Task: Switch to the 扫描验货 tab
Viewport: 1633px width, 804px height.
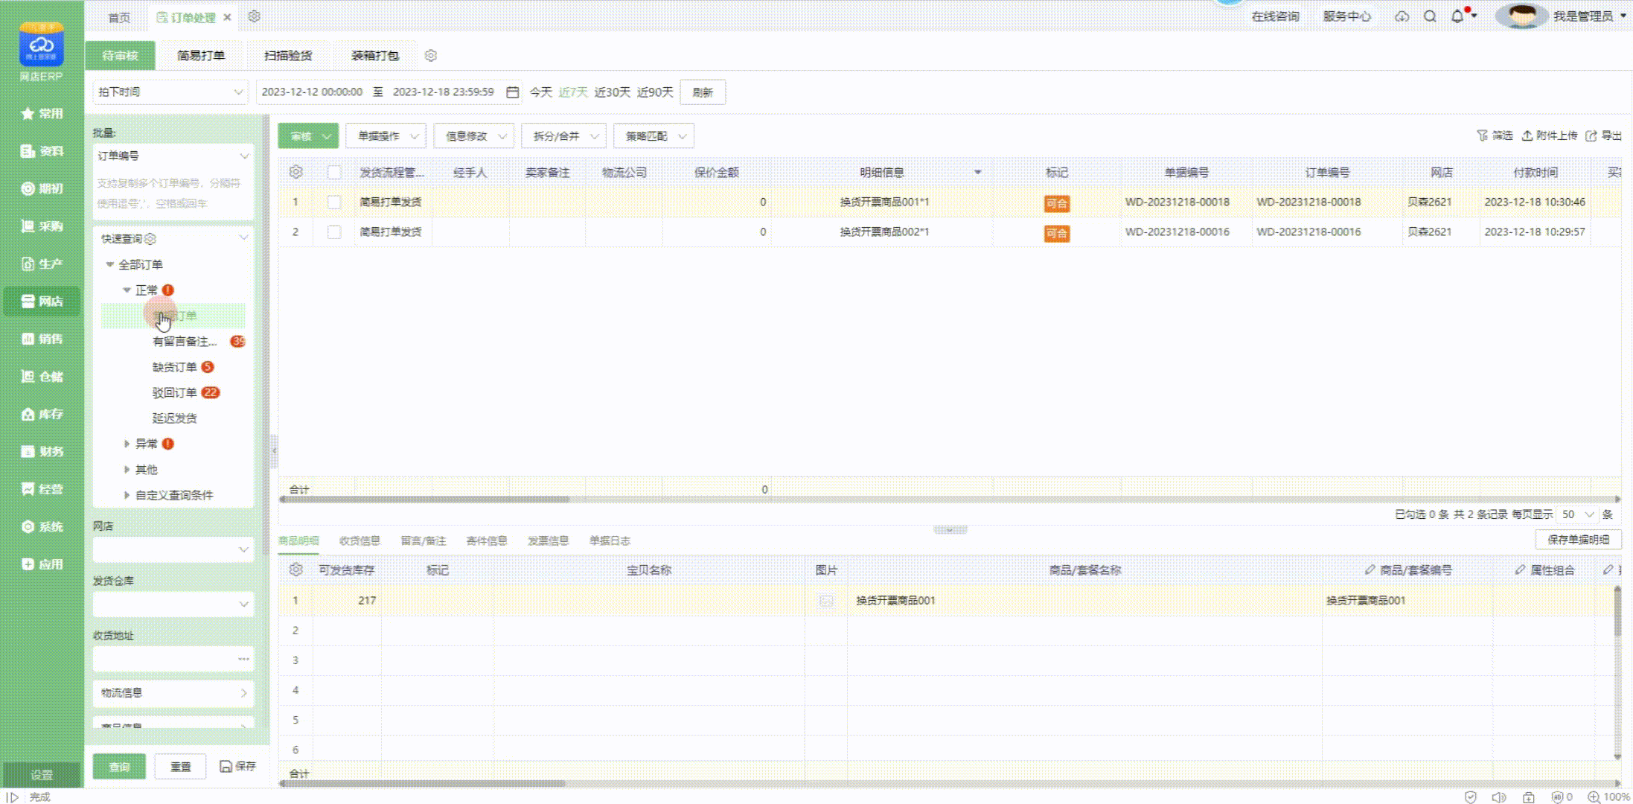Action: tap(288, 56)
